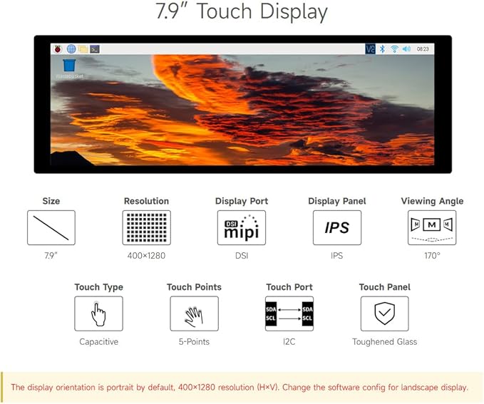Click the 08:23 clock in taskbar

click(x=423, y=48)
